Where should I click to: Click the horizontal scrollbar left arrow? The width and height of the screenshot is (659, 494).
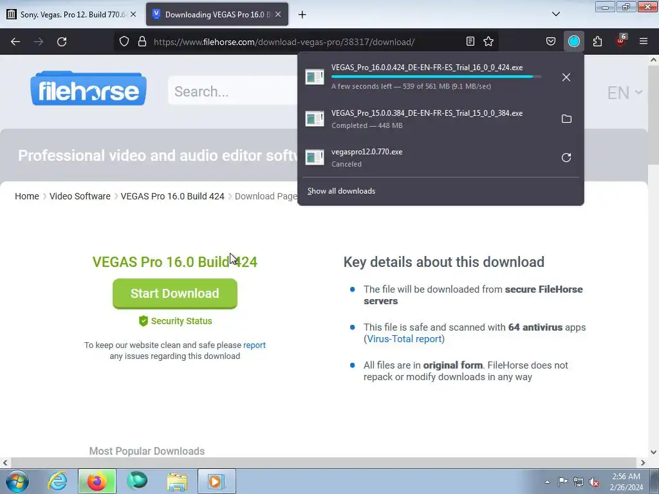tap(5, 462)
